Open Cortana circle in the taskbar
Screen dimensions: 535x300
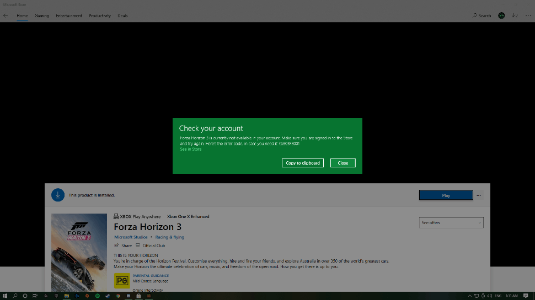25,296
